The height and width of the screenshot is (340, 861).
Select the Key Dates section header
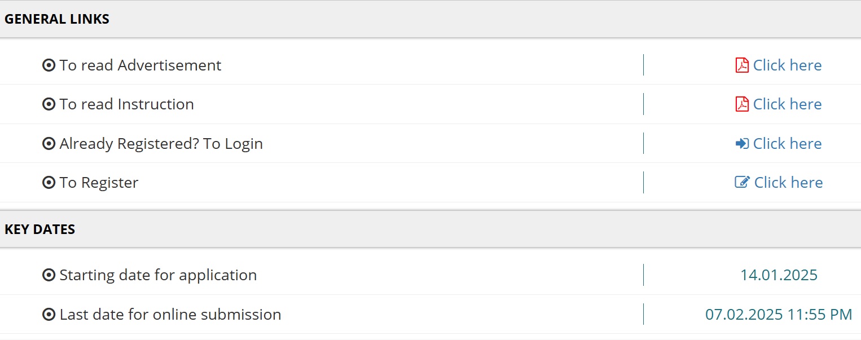(x=40, y=229)
